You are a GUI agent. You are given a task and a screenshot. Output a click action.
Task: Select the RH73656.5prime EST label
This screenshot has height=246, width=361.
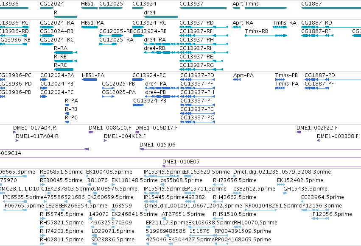[x=235, y=180]
